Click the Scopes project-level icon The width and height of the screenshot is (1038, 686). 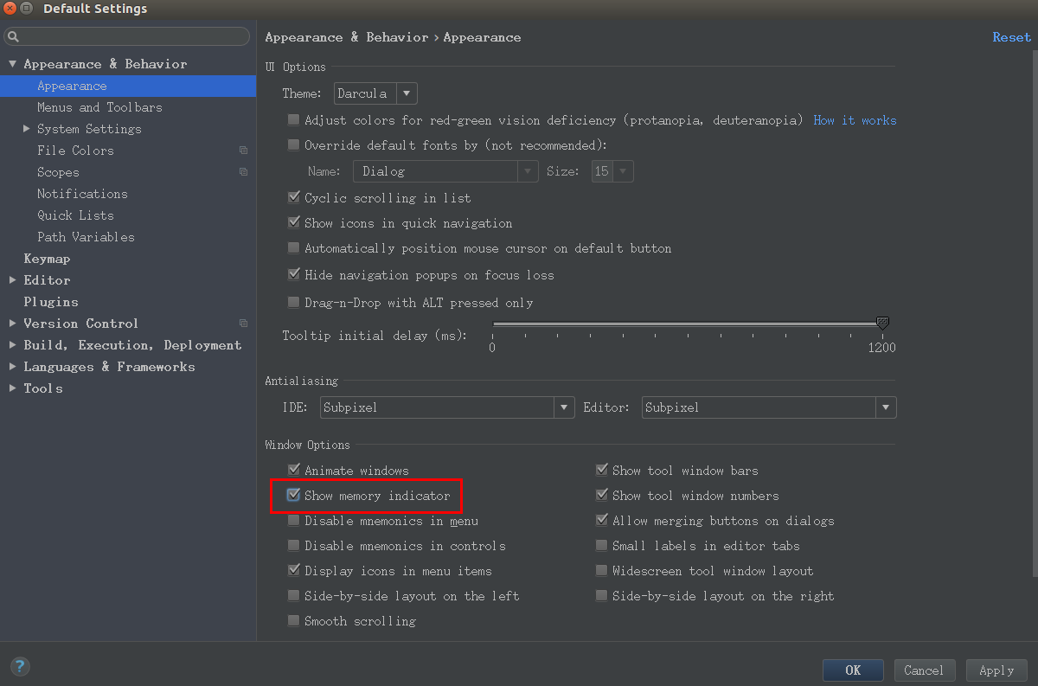click(x=244, y=172)
